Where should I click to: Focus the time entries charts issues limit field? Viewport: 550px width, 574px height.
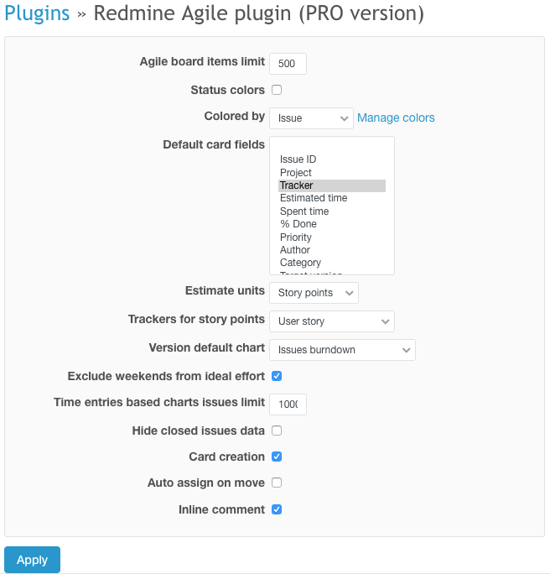coord(288,404)
